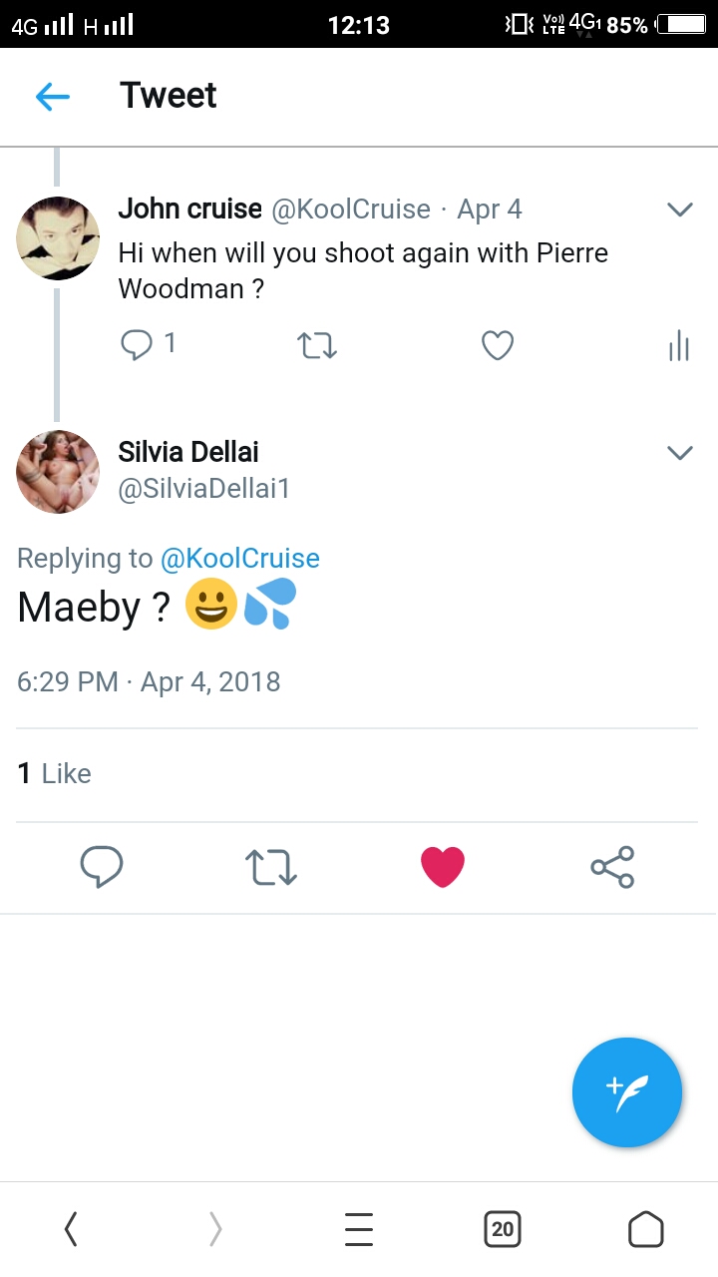Open Silvia Dellai's profile picture
718x1277 pixels.
(59, 472)
